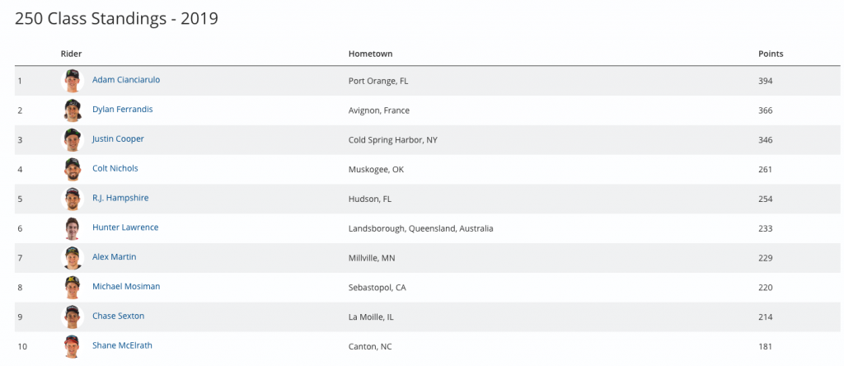Select the Colt Nichols name link
The height and width of the screenshot is (366, 844).
coord(115,168)
